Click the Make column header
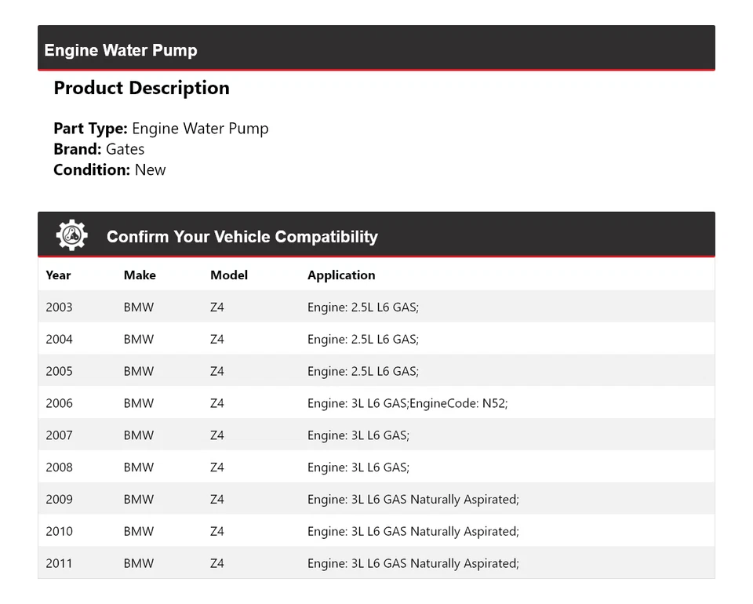This screenshot has width=753, height=604. [x=140, y=275]
